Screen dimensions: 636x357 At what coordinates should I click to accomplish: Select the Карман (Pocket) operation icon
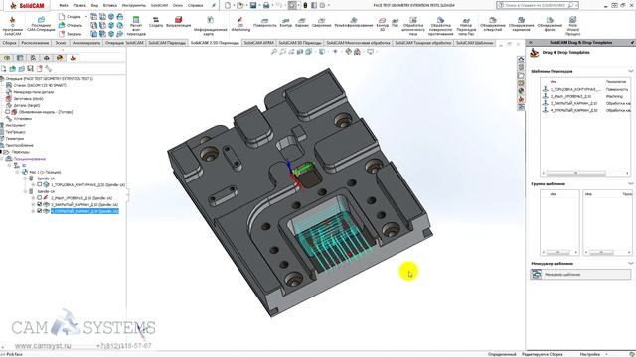tap(302, 20)
